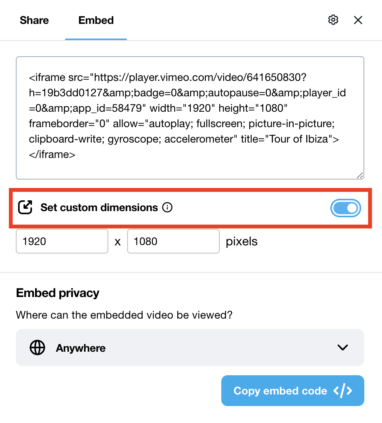
Task: Click the width field showing 1920
Action: 62,242
